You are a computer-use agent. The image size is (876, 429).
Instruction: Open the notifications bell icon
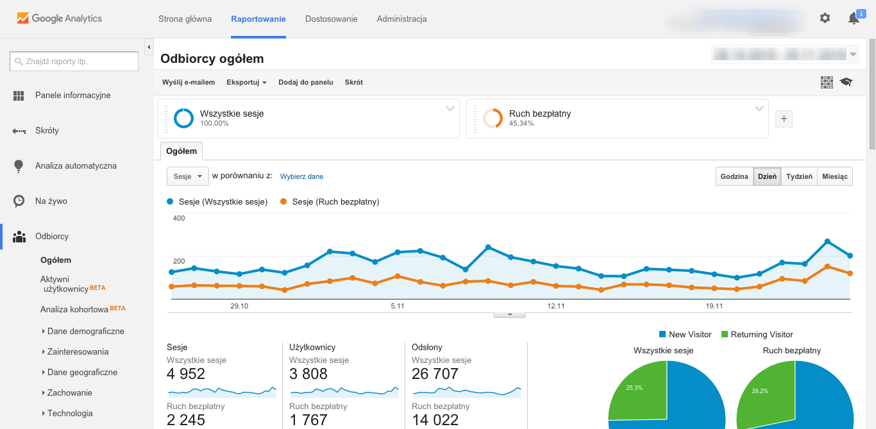click(854, 18)
